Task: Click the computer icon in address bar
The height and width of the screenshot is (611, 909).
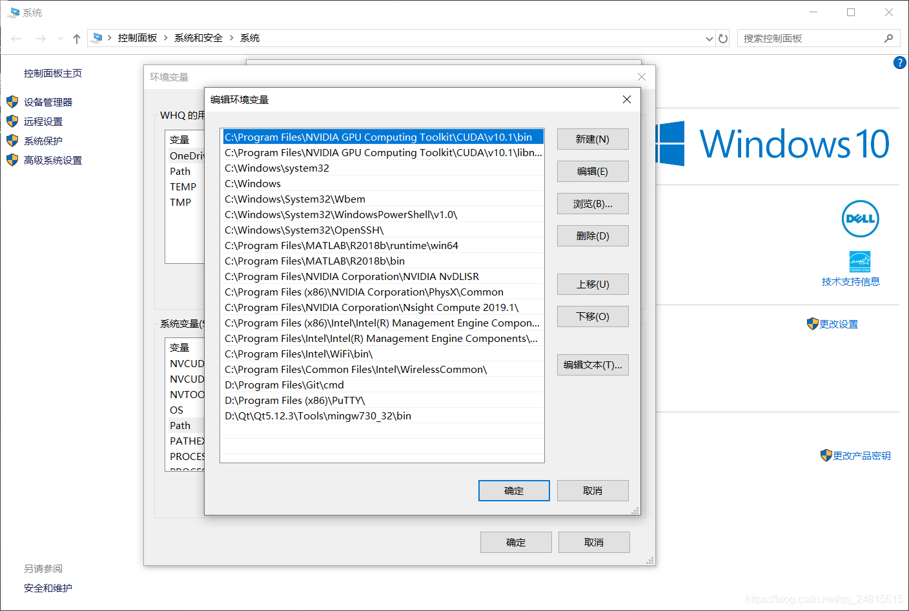Action: (x=97, y=38)
